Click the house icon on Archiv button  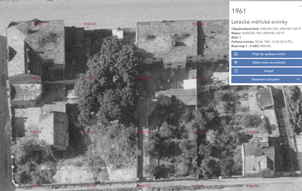(236, 54)
